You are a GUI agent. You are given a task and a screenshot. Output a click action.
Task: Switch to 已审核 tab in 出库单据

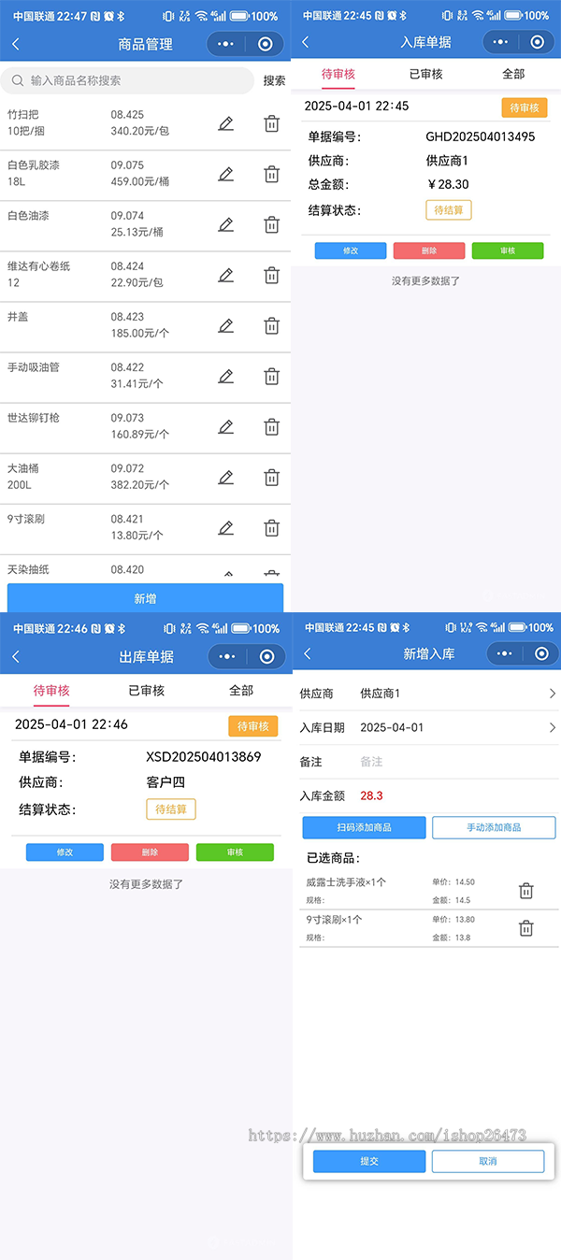click(x=147, y=690)
